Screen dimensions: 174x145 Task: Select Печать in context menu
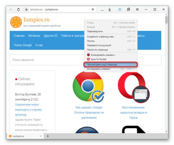(111, 41)
